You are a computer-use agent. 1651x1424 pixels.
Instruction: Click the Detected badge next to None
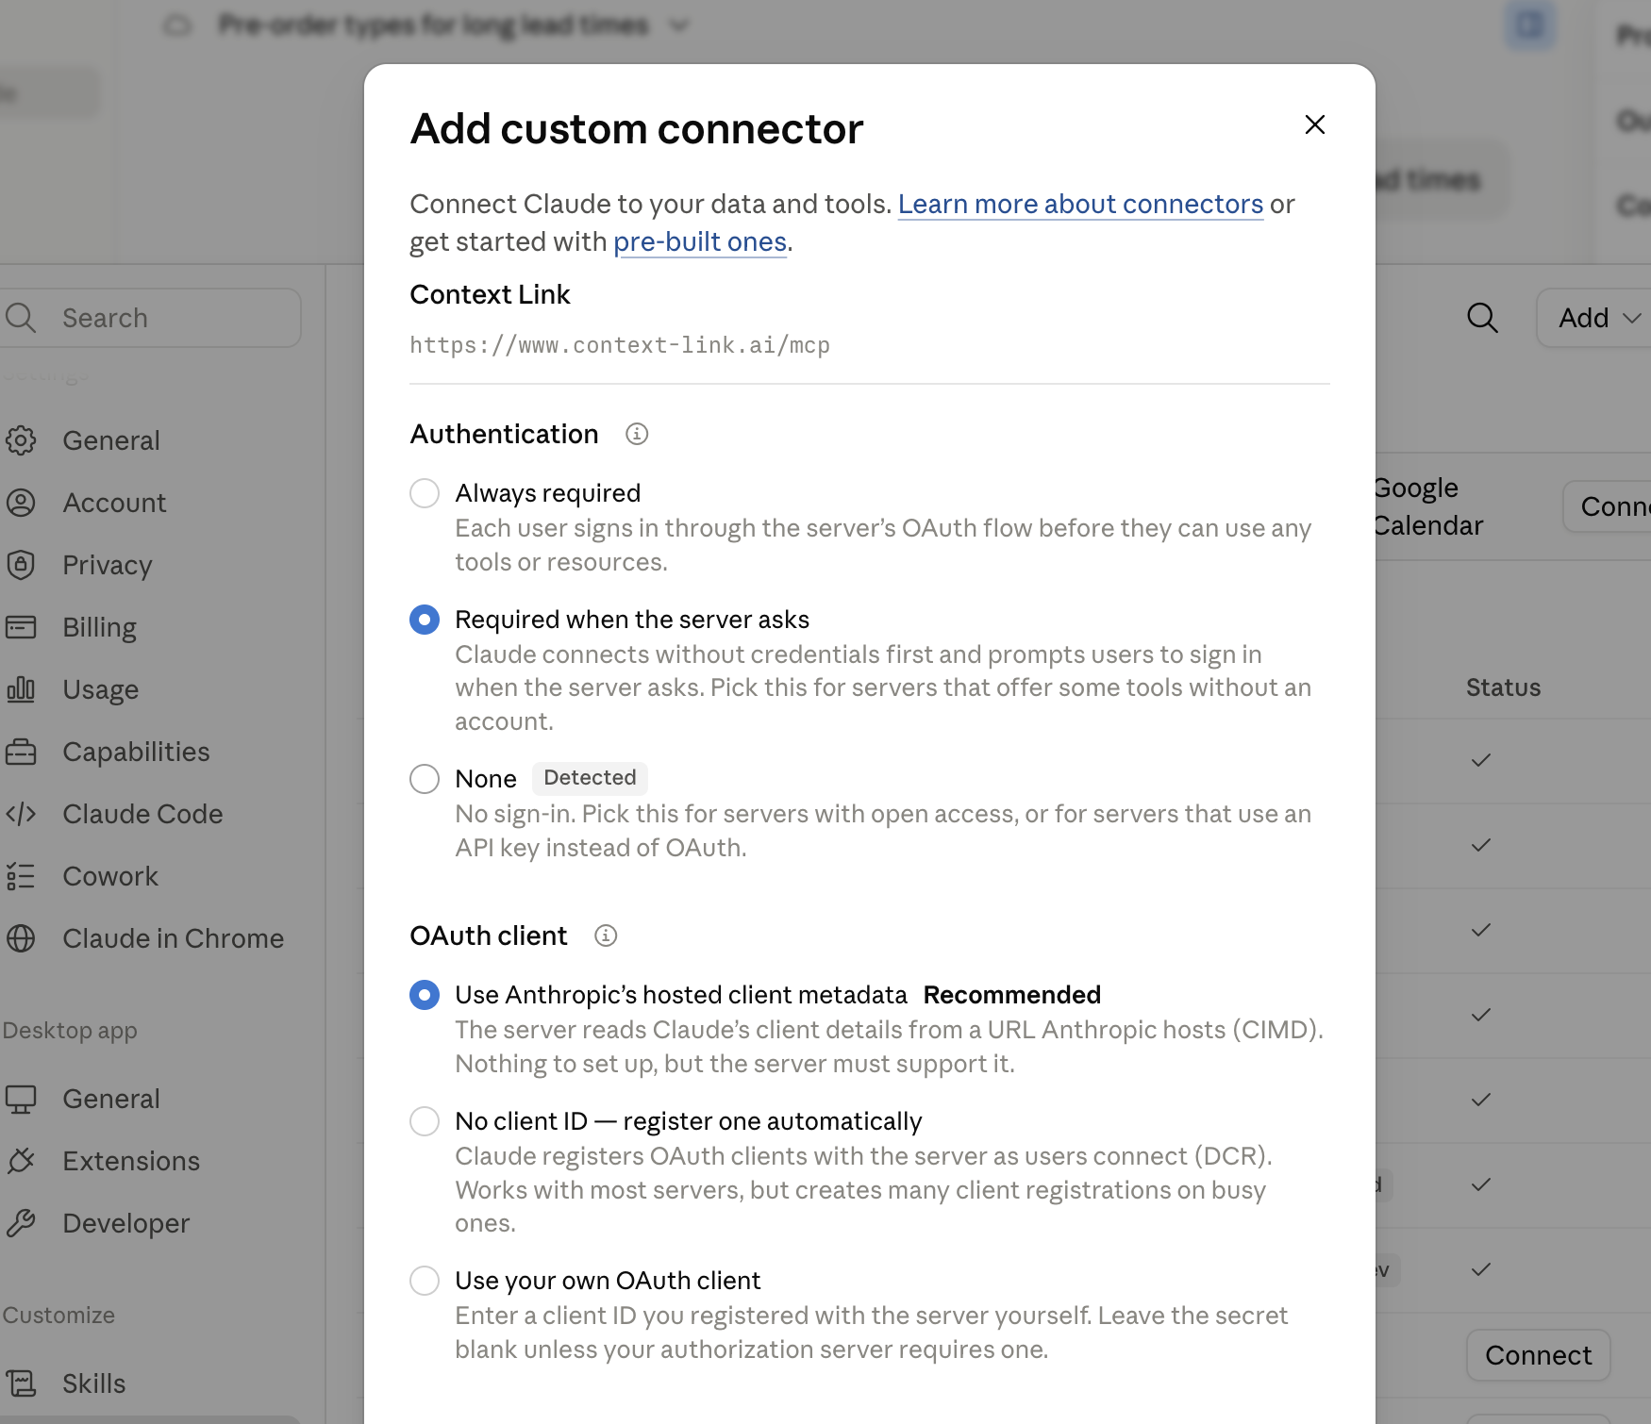[590, 778]
